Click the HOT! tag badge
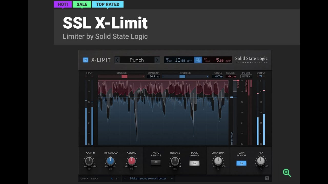Viewport: 328px width, 184px height. click(63, 5)
